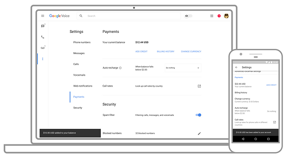The image size is (286, 157).
Task: Click 32 blocked numbers text
Action: click(145, 133)
